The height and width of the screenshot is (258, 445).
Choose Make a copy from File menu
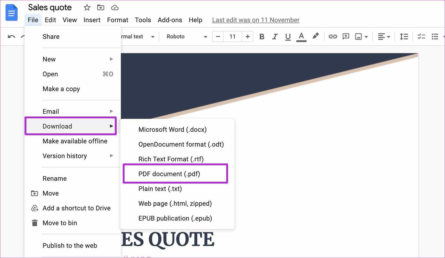[x=61, y=89]
